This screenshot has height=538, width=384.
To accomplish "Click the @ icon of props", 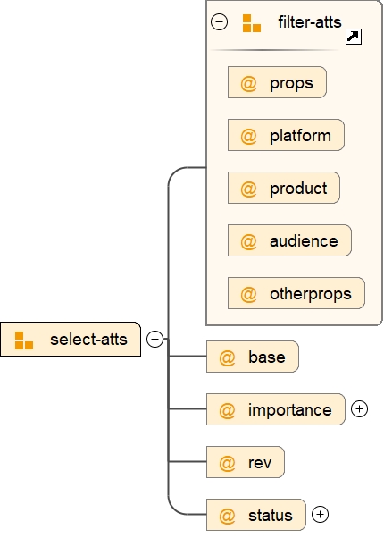I will click(248, 84).
